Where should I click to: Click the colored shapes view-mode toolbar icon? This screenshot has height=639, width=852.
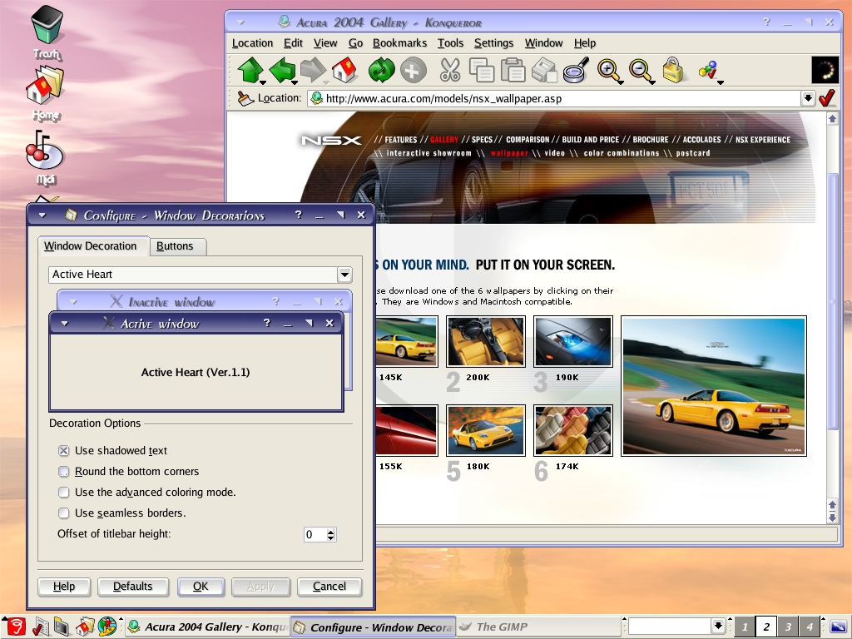pos(709,70)
